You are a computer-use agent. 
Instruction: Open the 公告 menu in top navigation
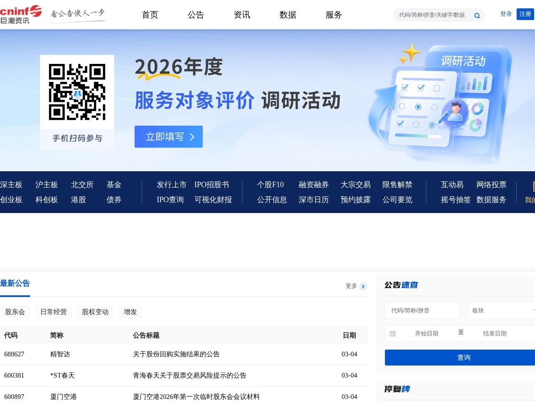pyautogui.click(x=196, y=15)
